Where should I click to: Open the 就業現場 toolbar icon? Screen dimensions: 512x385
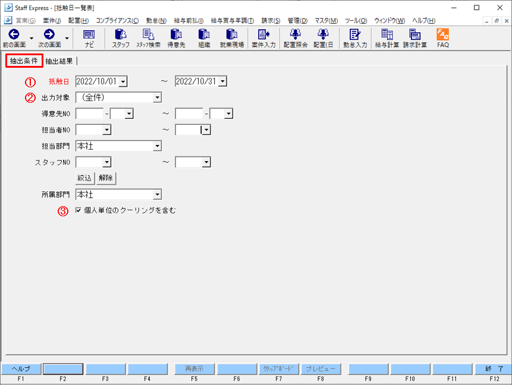tap(232, 38)
